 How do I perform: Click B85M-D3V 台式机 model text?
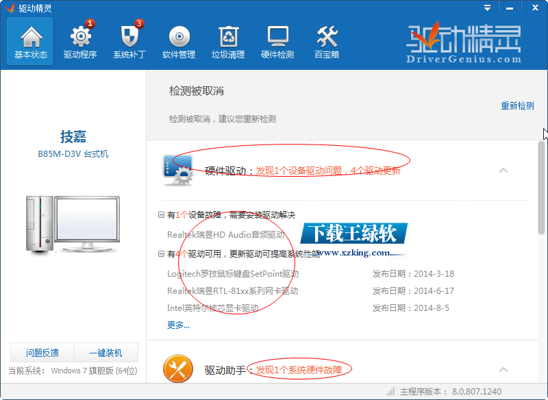(x=73, y=153)
